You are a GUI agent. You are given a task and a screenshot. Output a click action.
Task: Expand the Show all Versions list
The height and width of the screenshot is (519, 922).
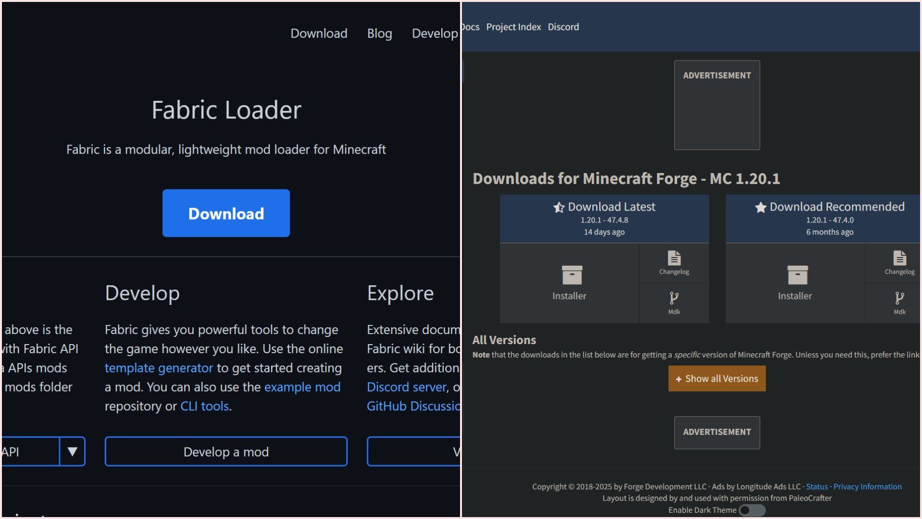coord(717,379)
